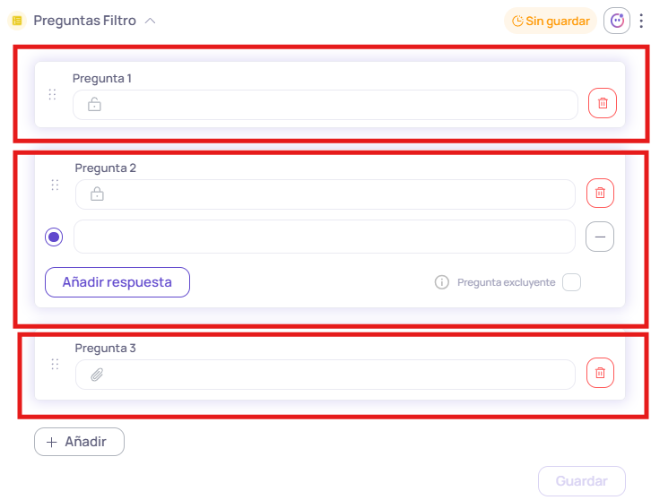Image resolution: width=651 pixels, height=500 pixels.
Task: Click the Añadir respuesta button
Action: 117,282
